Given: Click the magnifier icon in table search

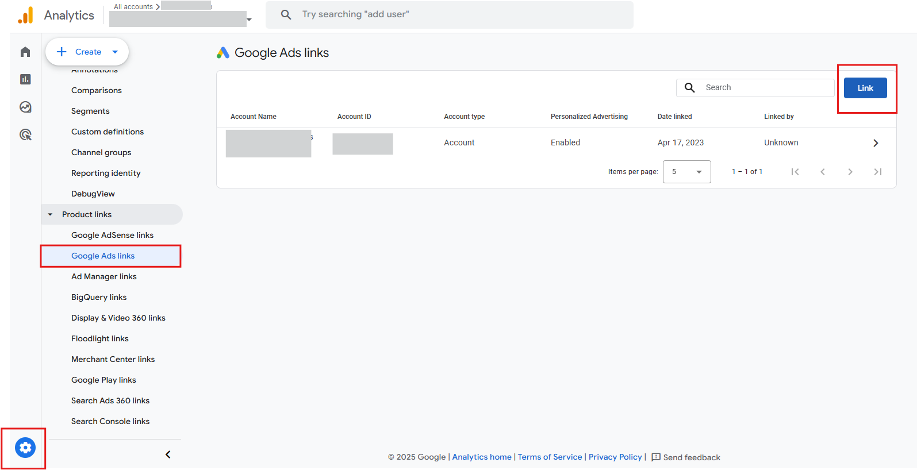Looking at the screenshot, I should click(x=690, y=87).
